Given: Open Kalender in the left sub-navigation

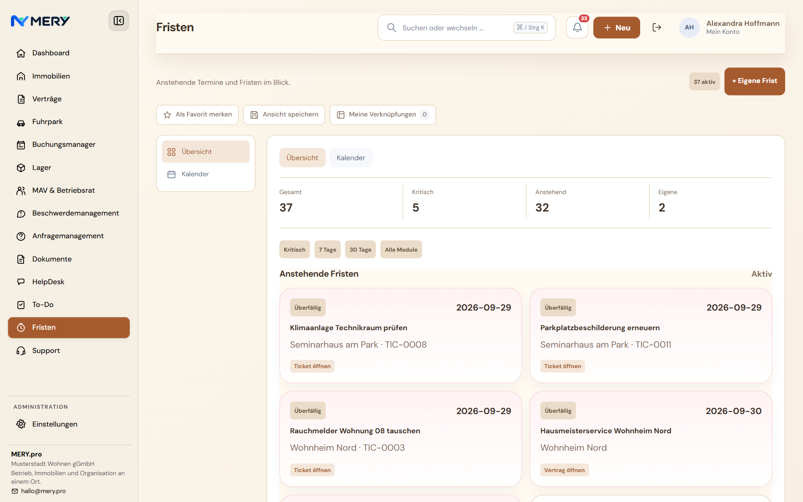Looking at the screenshot, I should [206, 174].
